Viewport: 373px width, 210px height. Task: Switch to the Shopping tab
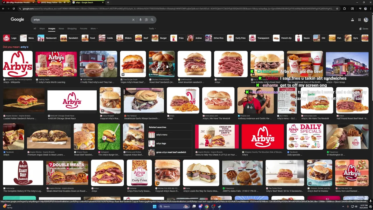tap(72, 29)
